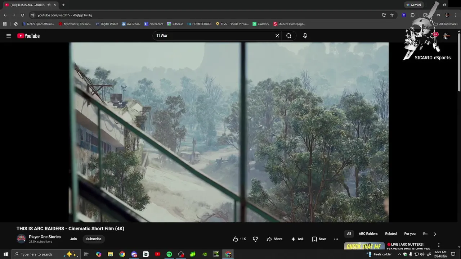Screen dimensions: 461x259
Task: Open Techni Sport Affiliate bookmark
Action: (38, 24)
